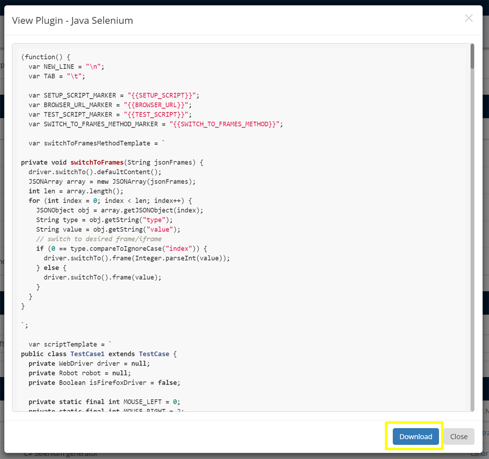Click the empty scrollbar track below the thumb
The width and height of the screenshot is (489, 459).
(472, 244)
